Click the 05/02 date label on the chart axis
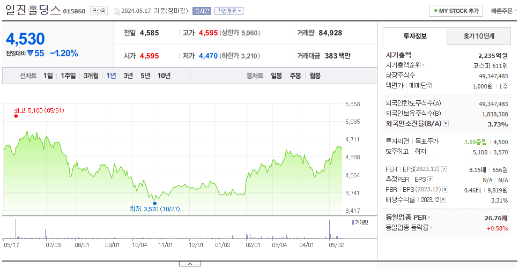Screen dimensions: 519x268 click(x=337, y=245)
